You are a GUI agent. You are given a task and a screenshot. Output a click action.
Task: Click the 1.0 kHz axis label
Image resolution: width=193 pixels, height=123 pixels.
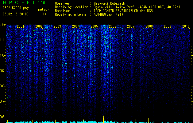(x=2, y=55)
